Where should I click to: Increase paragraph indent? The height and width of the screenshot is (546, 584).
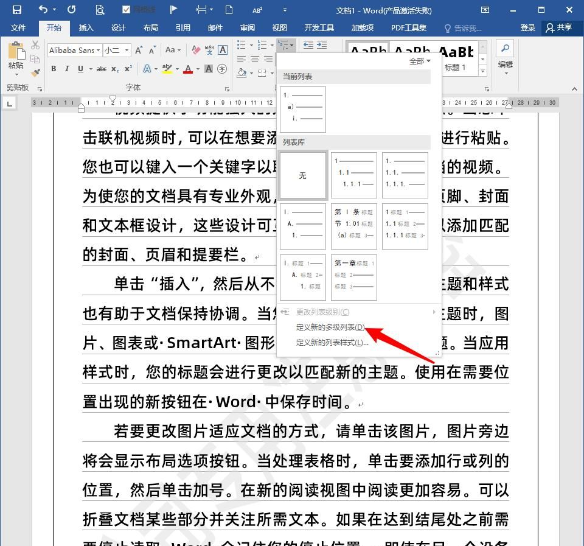click(321, 44)
